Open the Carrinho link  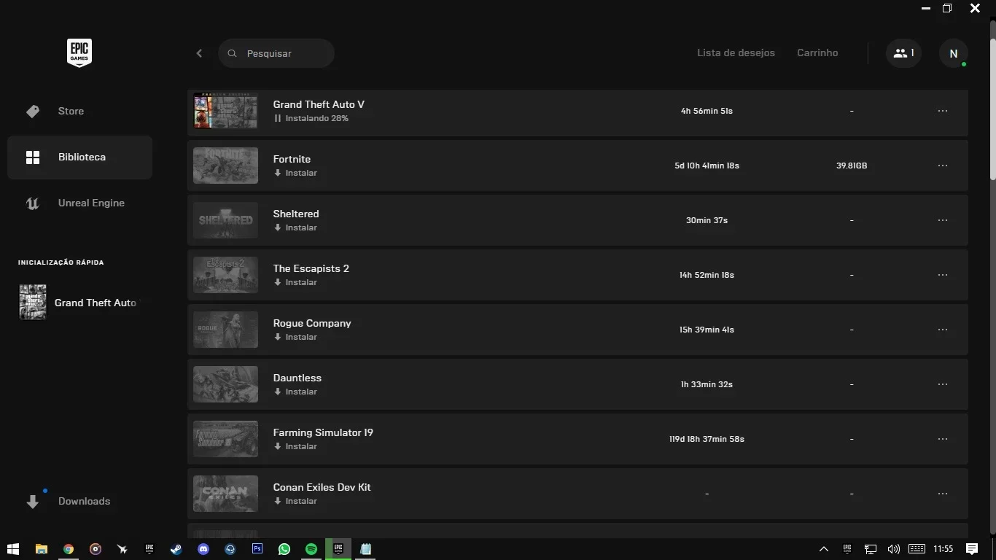[x=817, y=53]
